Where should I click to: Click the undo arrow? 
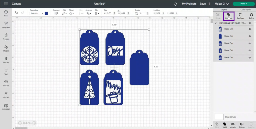coord(16,13)
